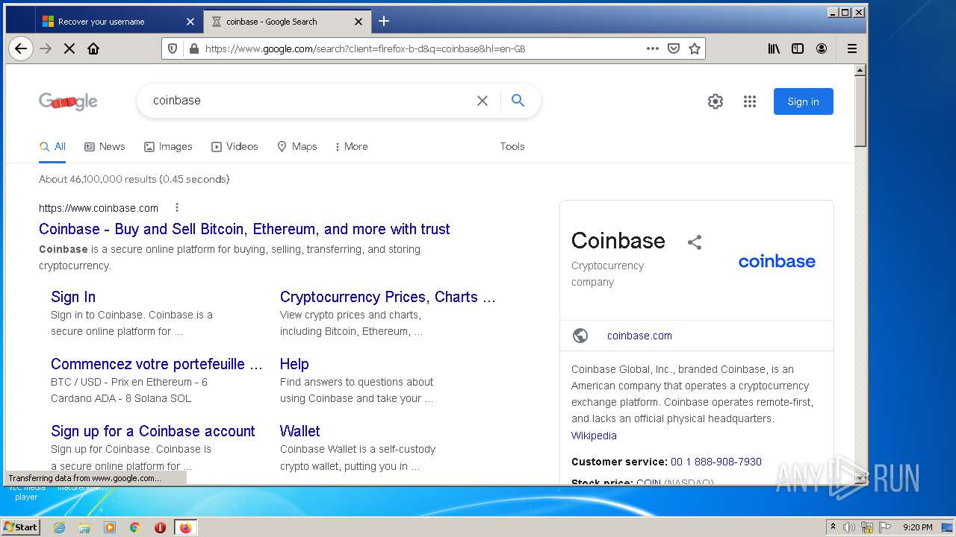Open search Tools options

512,147
